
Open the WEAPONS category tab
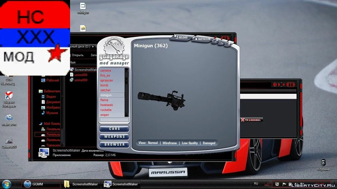point(114,137)
